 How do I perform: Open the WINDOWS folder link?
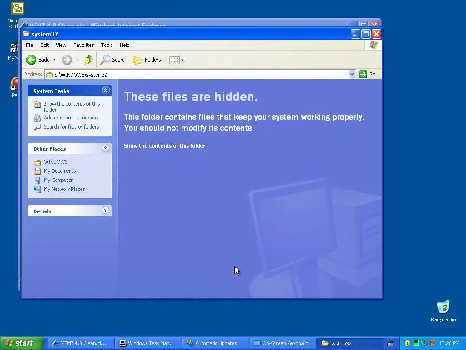56,162
